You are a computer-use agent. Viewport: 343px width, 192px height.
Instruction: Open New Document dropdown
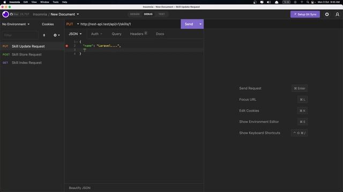(65, 14)
